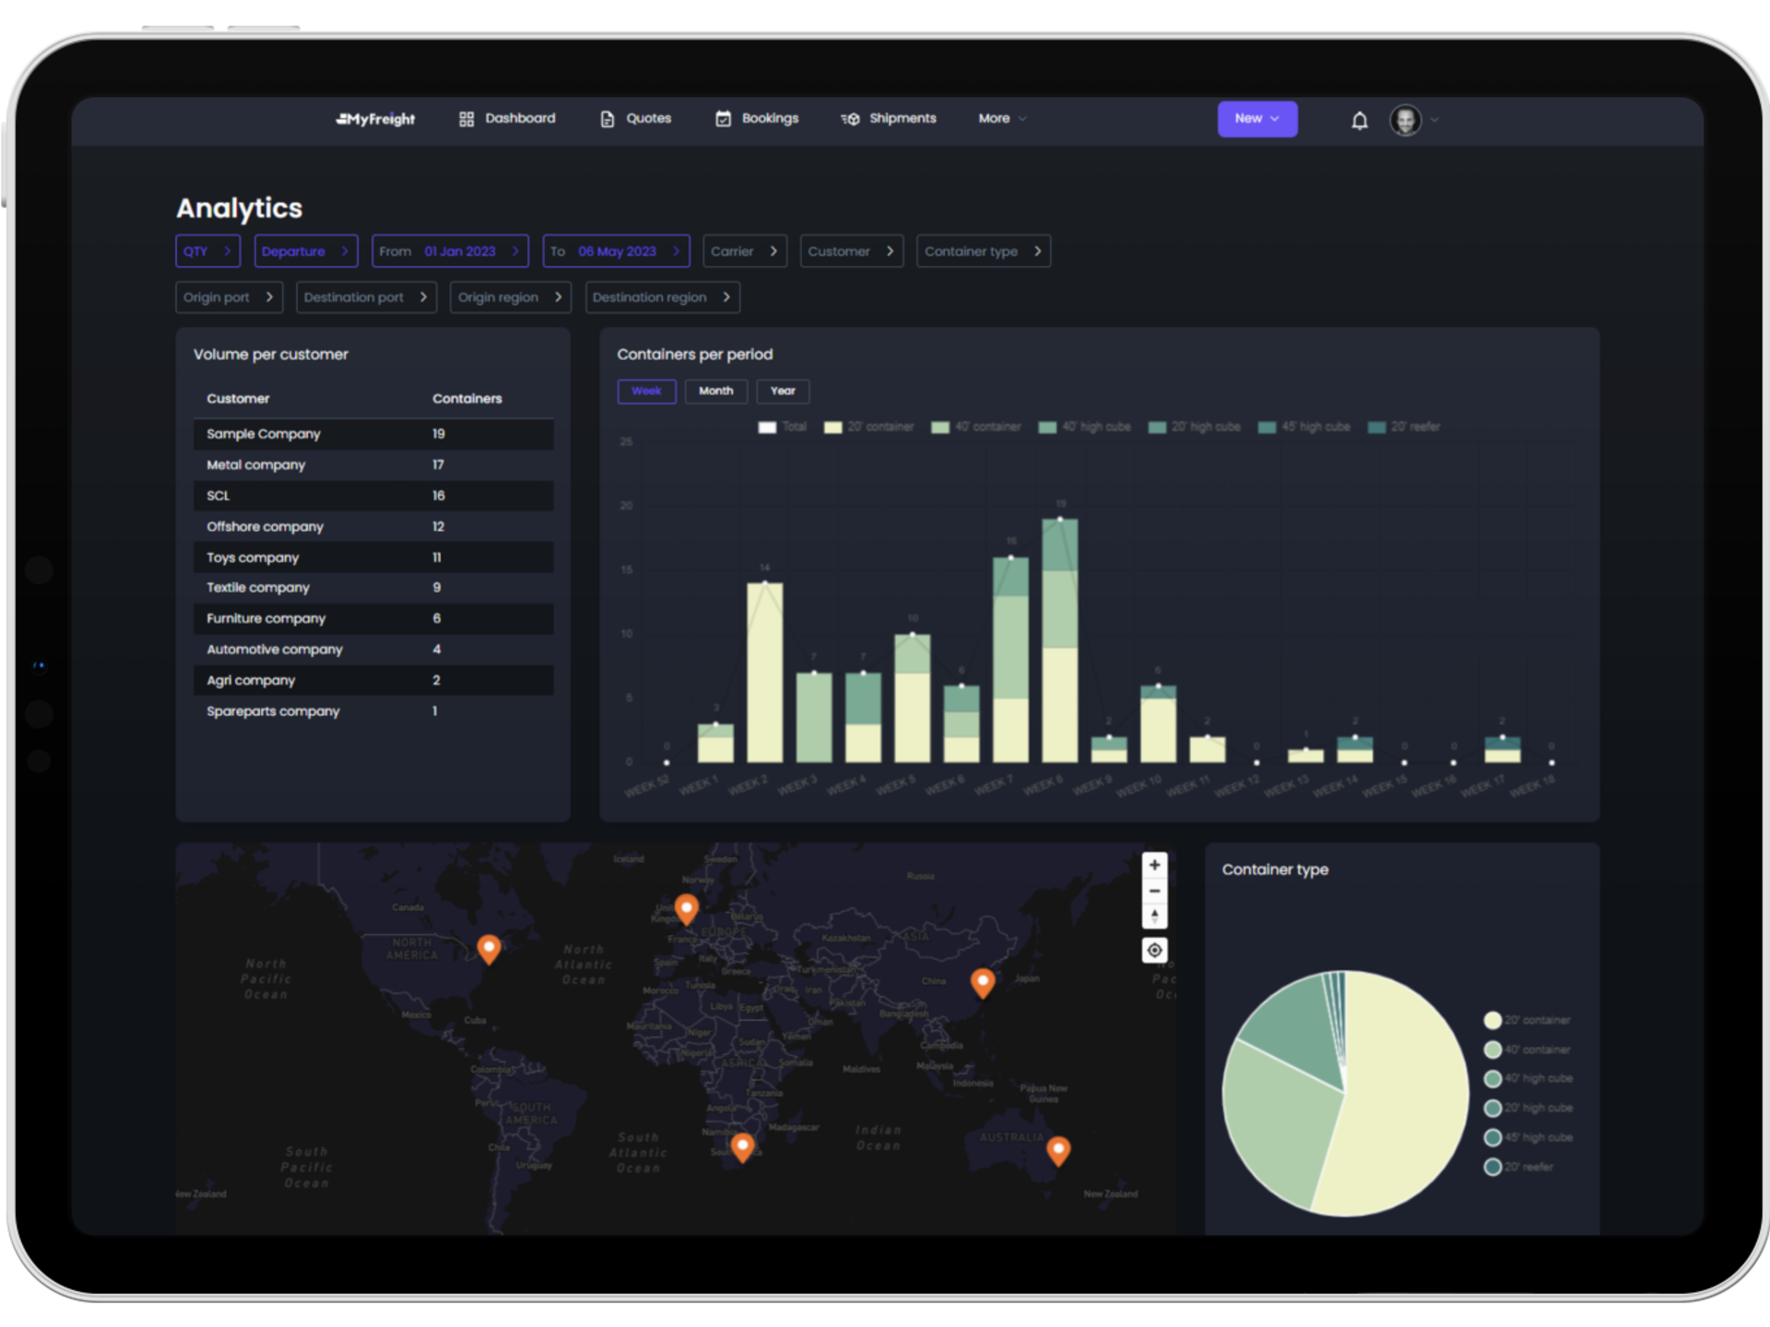The image size is (1770, 1327).
Task: Click the 20' container swatch in pie legend
Action: click(x=1493, y=1020)
